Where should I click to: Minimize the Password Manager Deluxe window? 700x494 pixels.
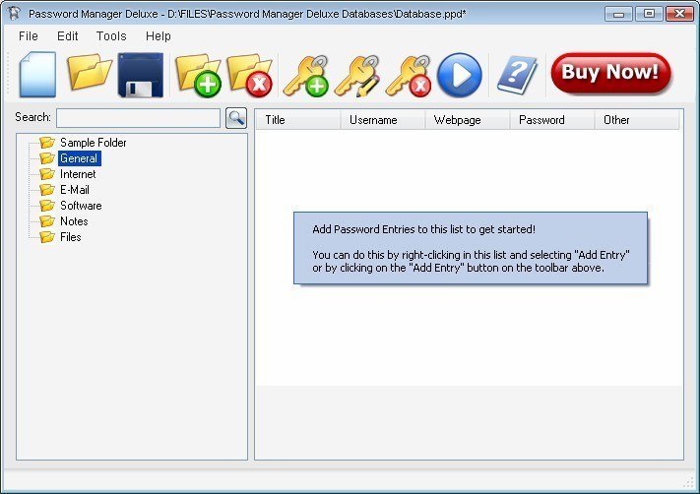tap(618, 14)
